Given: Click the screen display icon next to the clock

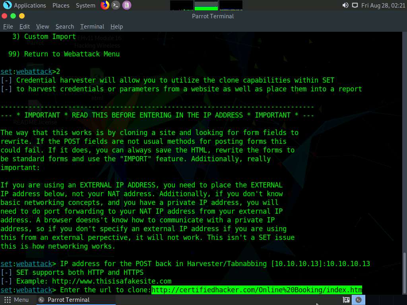Looking at the screenshot, I should tap(355, 6).
